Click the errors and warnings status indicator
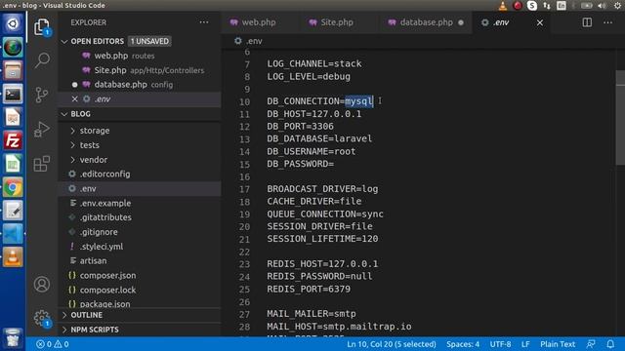625x351 pixels. (53, 344)
